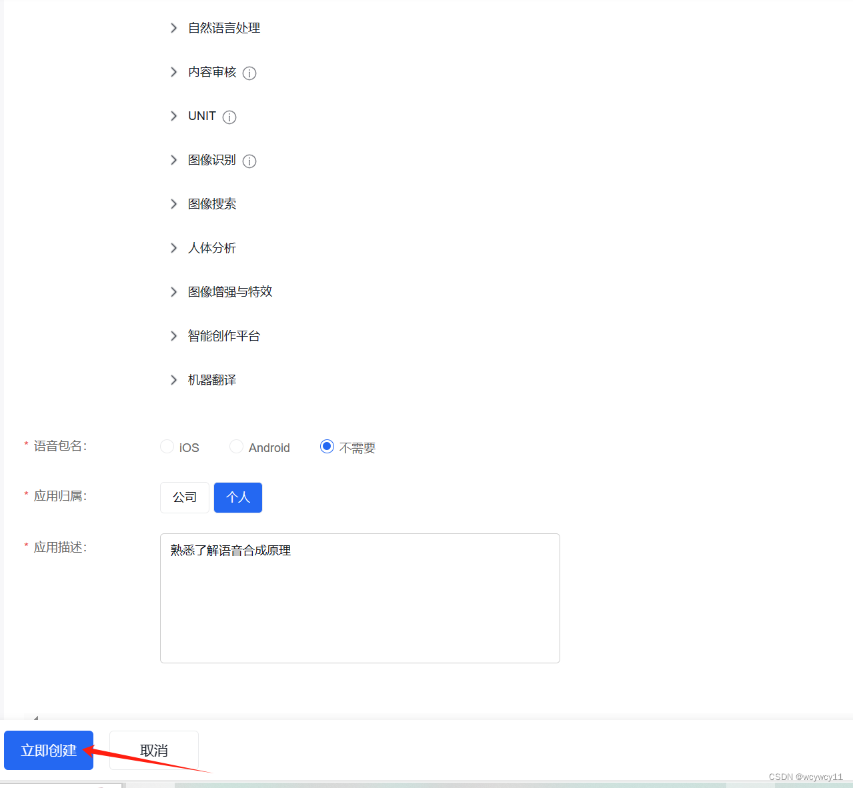
Task: Open info icon next to 图像识别
Action: point(249,161)
